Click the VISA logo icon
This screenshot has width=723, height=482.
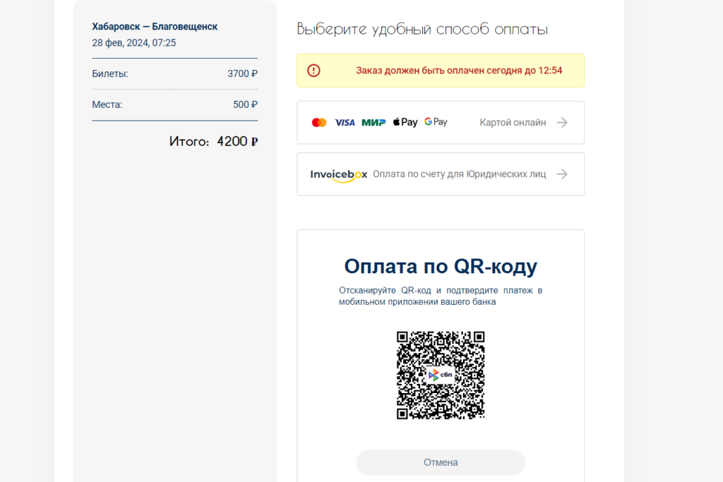pos(345,123)
